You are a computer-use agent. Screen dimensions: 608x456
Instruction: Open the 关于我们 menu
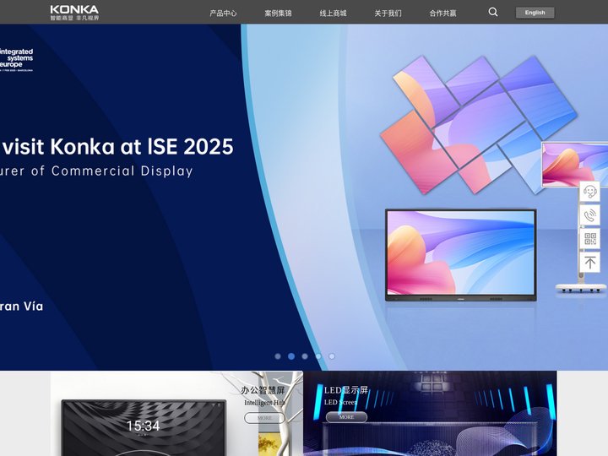pos(388,14)
